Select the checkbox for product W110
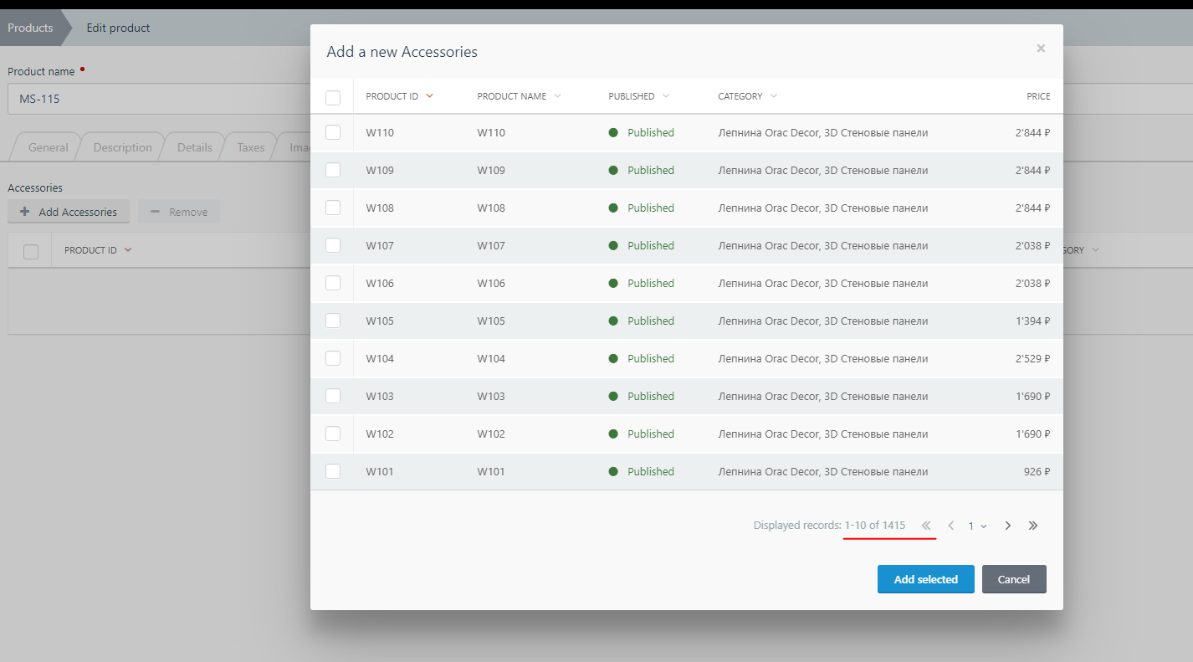This screenshot has height=662, width=1193. [333, 132]
